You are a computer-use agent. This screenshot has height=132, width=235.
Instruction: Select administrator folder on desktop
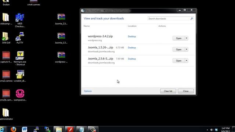[x=6, y=114]
